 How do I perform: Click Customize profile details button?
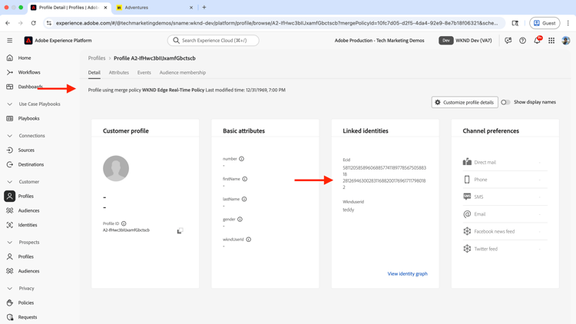pos(465,102)
